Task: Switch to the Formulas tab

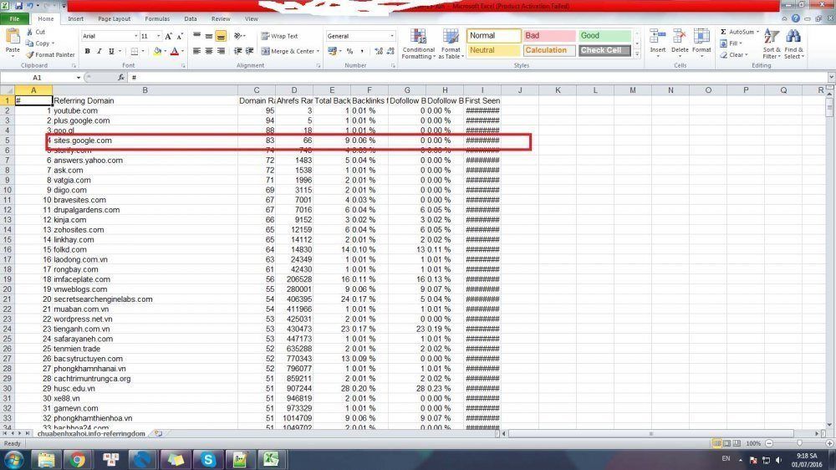Action: point(157,18)
